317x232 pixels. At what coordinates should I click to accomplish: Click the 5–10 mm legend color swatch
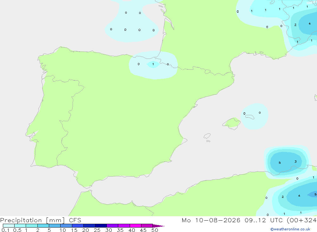coord(55,226)
